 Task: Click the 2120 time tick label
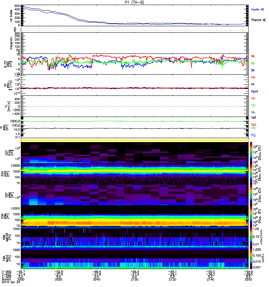point(173,279)
